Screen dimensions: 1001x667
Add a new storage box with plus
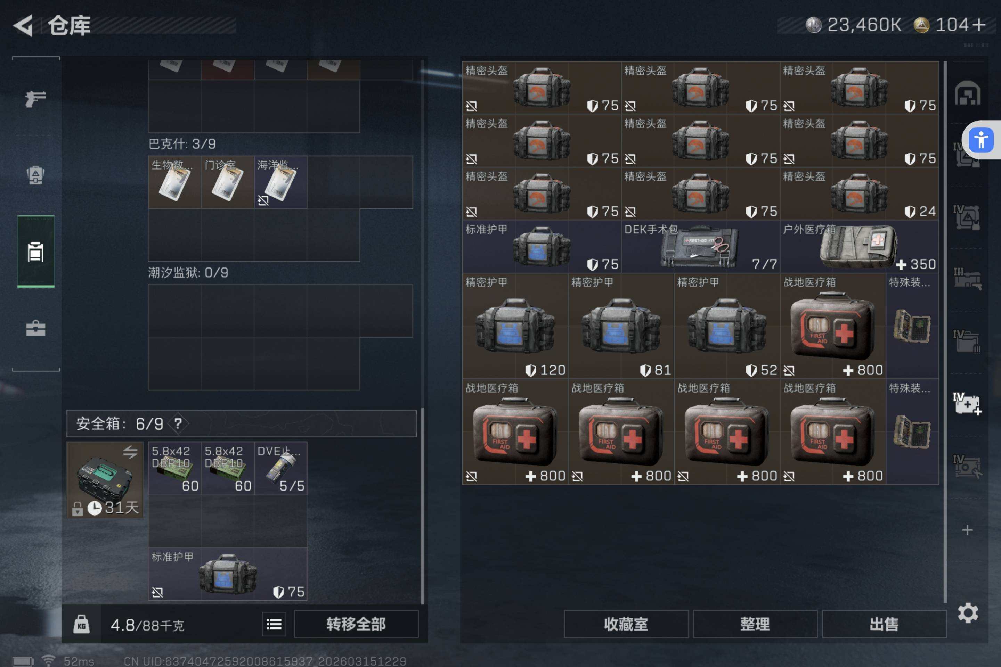click(967, 530)
